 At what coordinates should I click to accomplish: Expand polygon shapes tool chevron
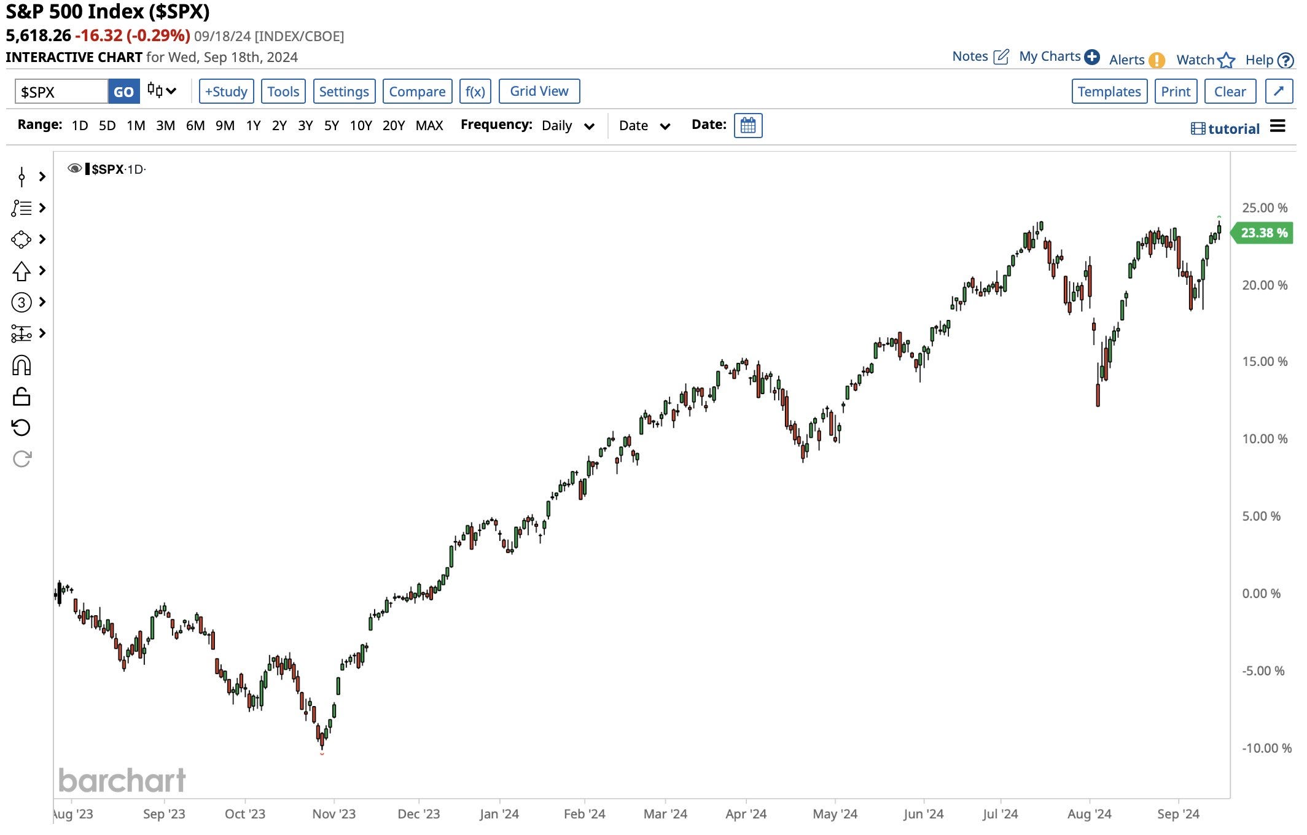42,239
